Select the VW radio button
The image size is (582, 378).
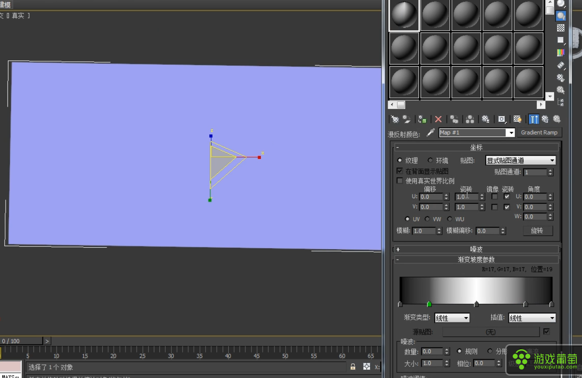pyautogui.click(x=427, y=219)
